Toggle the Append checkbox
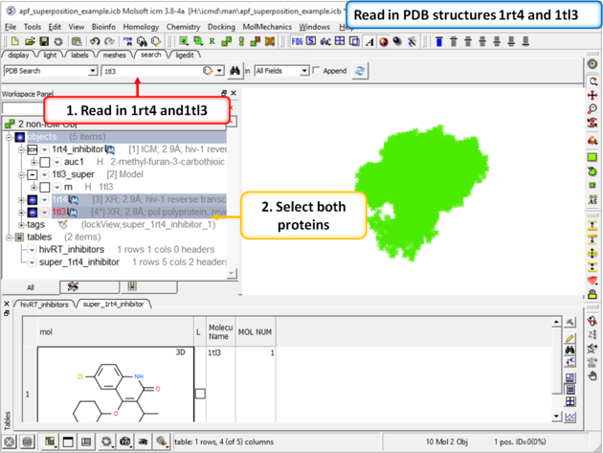 319,71
